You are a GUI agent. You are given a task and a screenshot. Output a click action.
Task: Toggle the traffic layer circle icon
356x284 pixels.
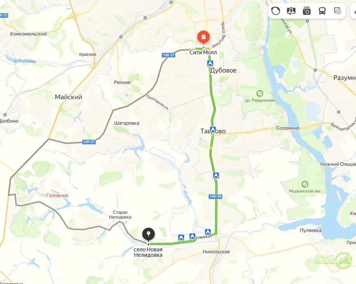coord(276,11)
